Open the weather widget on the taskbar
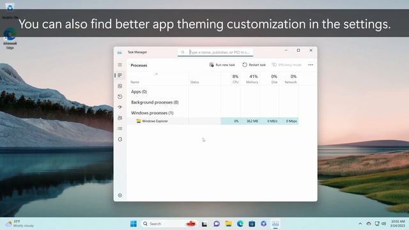The width and height of the screenshot is (409, 230). click(20, 224)
